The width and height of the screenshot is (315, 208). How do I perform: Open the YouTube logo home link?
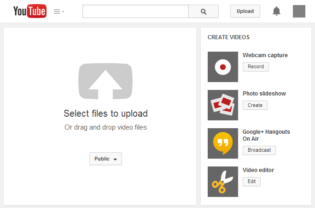[x=30, y=11]
